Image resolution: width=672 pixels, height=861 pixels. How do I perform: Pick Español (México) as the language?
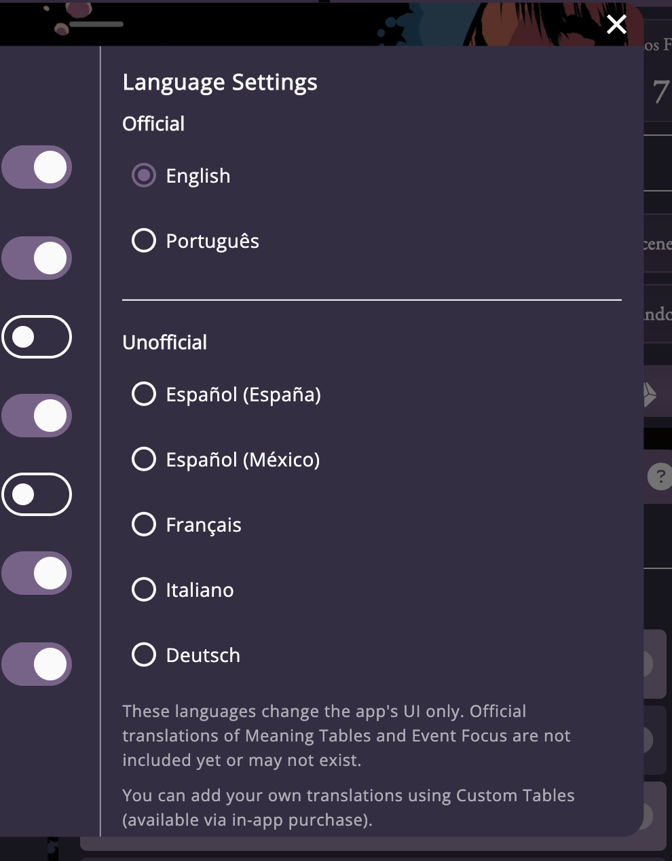144,459
